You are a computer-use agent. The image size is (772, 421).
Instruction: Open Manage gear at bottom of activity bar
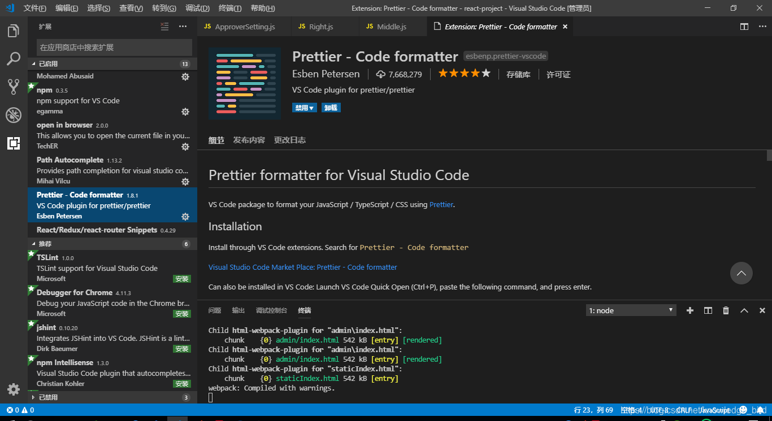tap(14, 389)
